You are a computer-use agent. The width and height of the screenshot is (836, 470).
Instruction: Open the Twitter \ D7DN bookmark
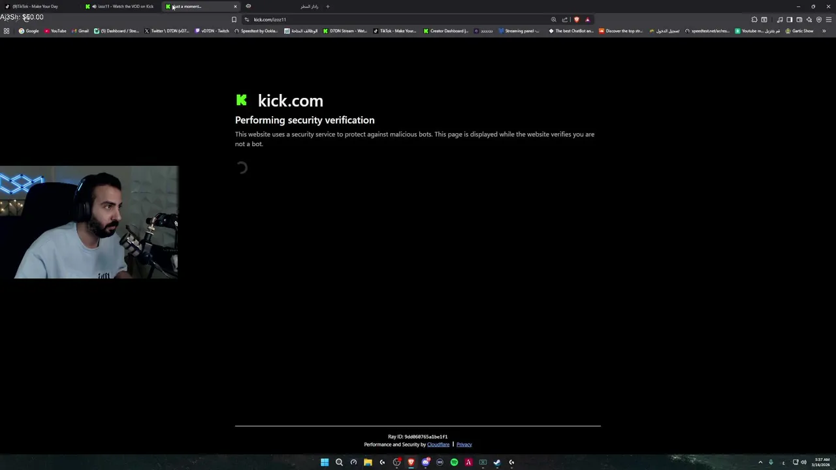(x=167, y=31)
